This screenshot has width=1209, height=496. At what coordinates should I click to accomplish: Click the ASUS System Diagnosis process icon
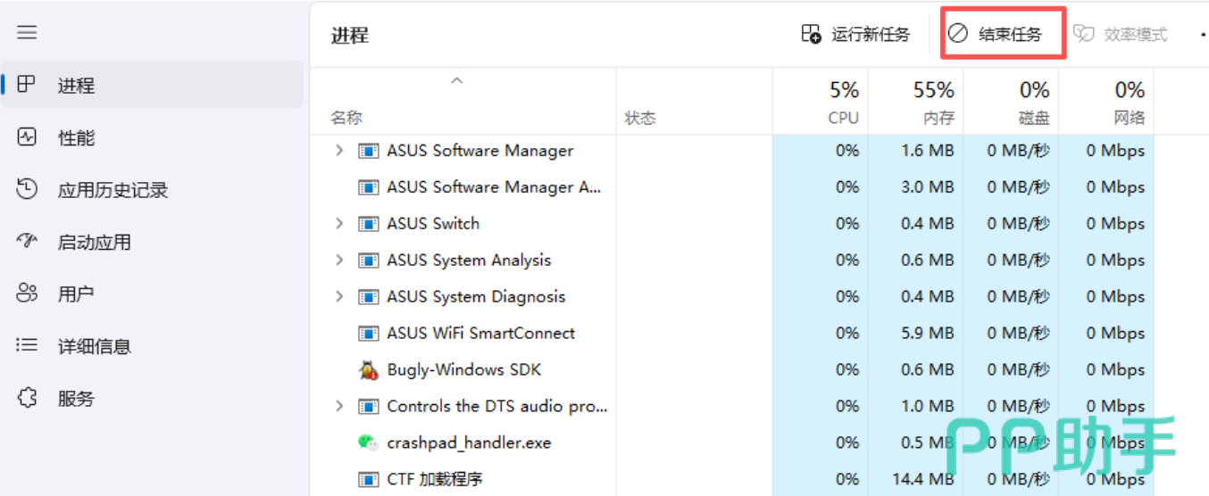coord(367,297)
